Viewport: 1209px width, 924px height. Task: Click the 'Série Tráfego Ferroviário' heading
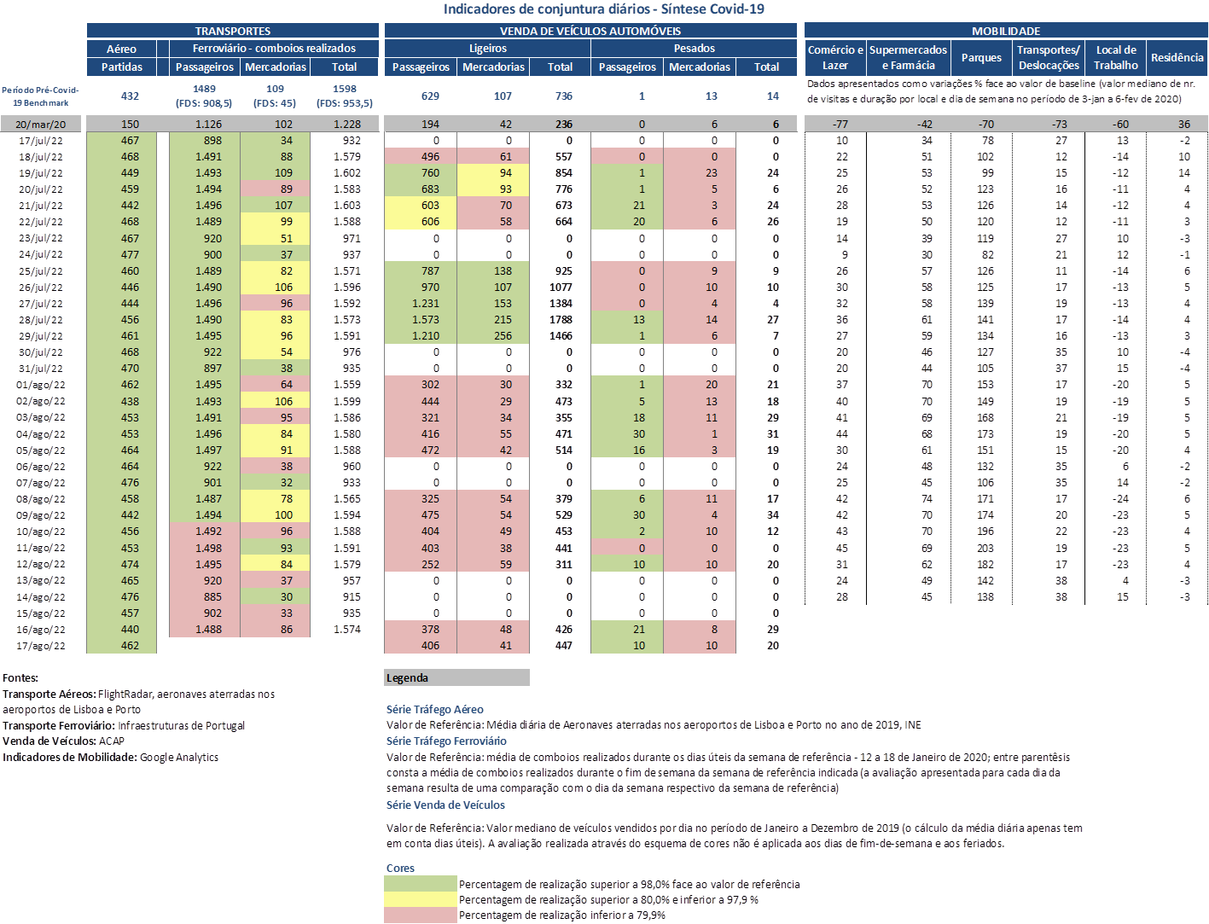click(446, 741)
